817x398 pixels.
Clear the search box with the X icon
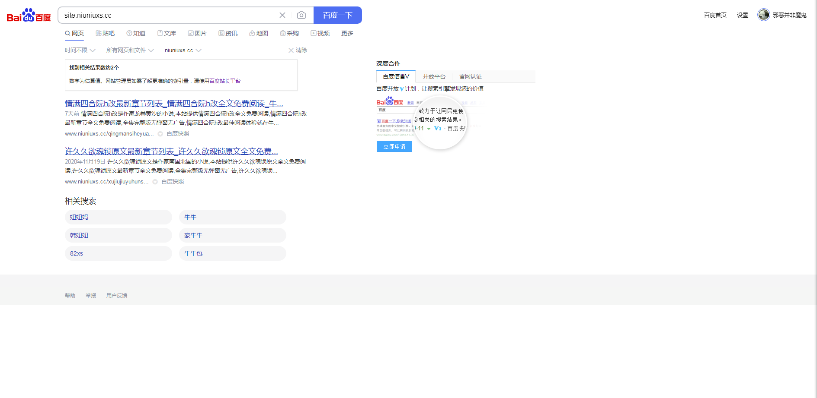tap(282, 15)
